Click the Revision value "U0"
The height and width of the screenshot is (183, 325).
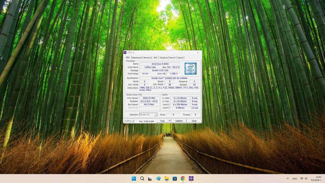point(194,85)
